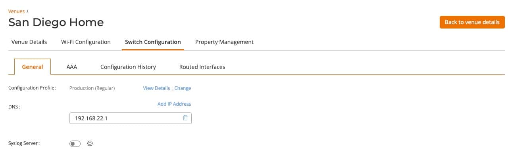508x156 pixels.
Task: Enable the Syslog Server toggle
Action: [x=75, y=143]
